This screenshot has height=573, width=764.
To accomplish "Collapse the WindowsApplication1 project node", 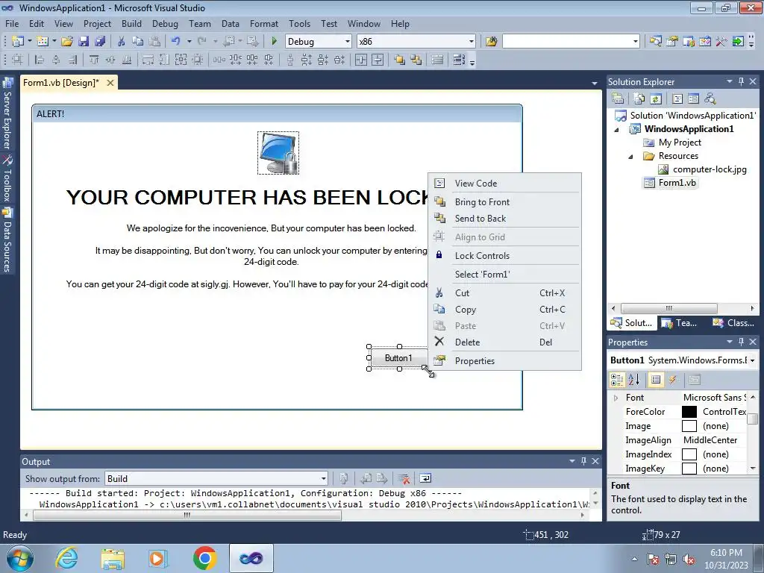I will point(616,130).
